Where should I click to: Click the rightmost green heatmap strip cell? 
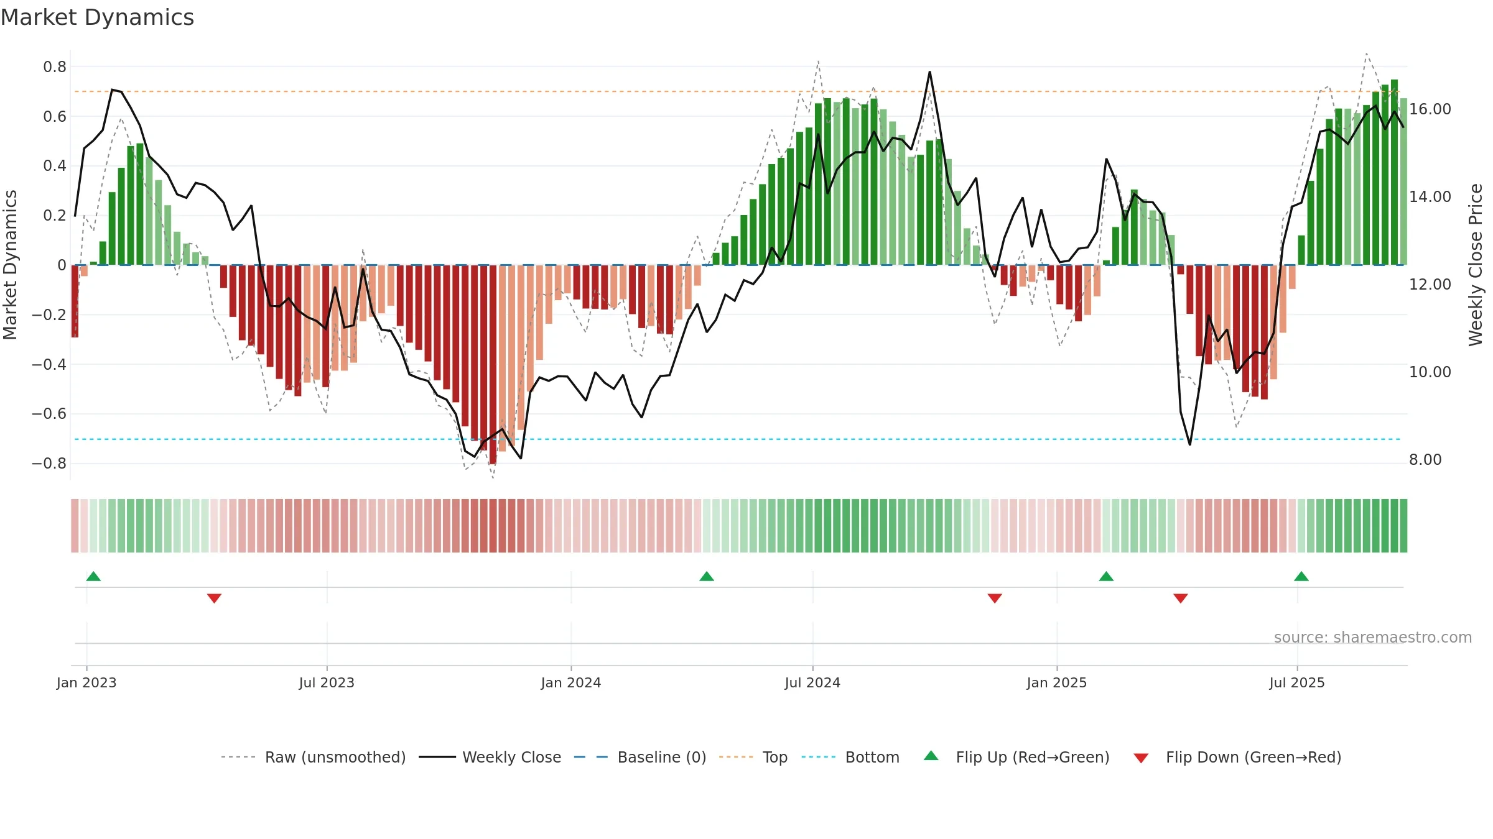(x=1403, y=526)
